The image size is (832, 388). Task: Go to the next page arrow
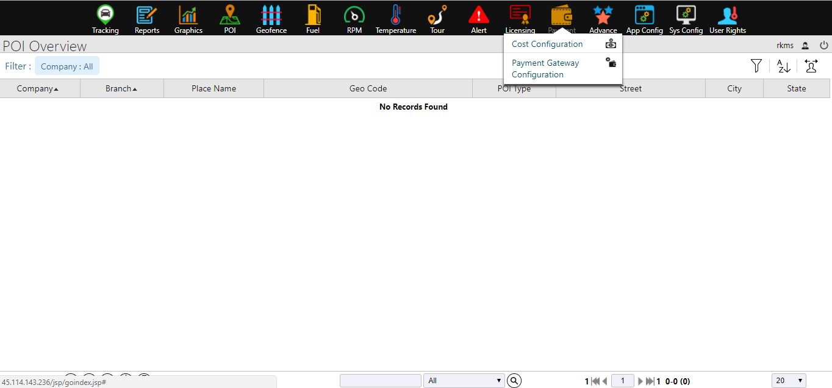point(640,381)
